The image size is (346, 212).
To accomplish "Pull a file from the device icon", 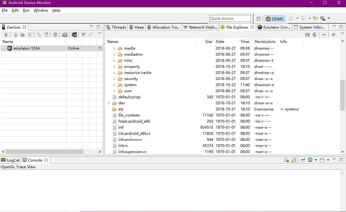I will 307,35.
